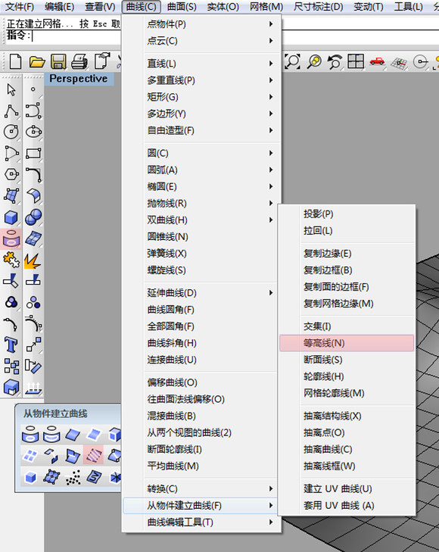The image size is (439, 552).
Task: Select the box solid tool icon
Action: [x=11, y=217]
